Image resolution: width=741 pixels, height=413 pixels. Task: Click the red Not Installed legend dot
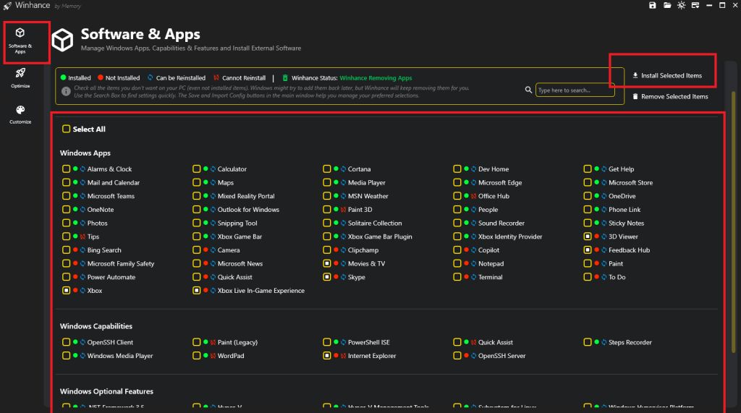101,77
